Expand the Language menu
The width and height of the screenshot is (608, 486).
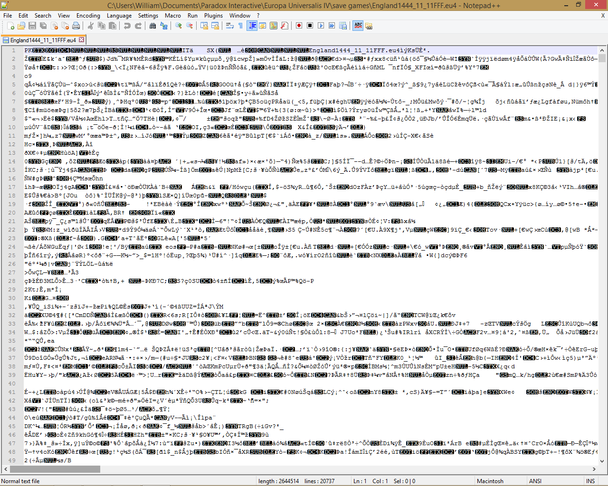pos(119,16)
